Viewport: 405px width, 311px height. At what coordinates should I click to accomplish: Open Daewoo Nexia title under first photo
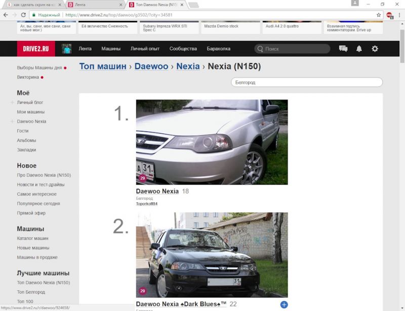click(x=157, y=191)
